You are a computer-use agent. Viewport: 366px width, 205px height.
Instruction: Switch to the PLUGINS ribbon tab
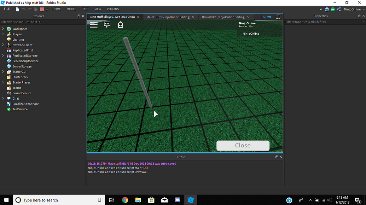(x=113, y=9)
